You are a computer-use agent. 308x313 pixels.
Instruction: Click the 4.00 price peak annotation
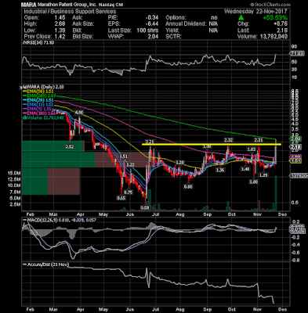point(79,113)
